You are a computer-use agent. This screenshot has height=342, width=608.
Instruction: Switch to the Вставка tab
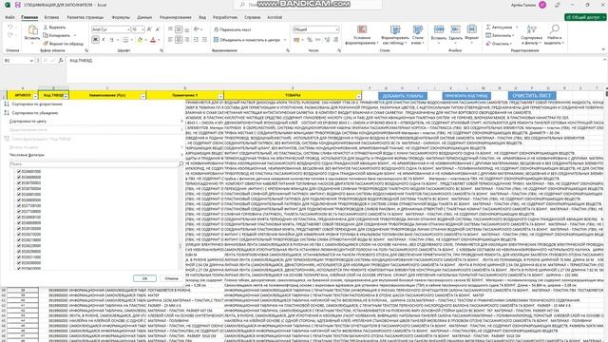[51, 17]
